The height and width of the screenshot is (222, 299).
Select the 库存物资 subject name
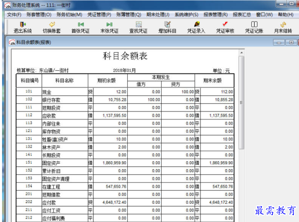51,131
